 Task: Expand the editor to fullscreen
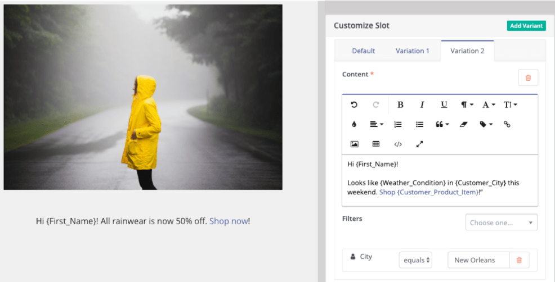pos(419,144)
